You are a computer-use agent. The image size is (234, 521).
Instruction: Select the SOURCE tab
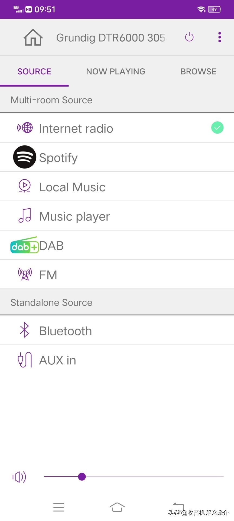[x=34, y=71]
